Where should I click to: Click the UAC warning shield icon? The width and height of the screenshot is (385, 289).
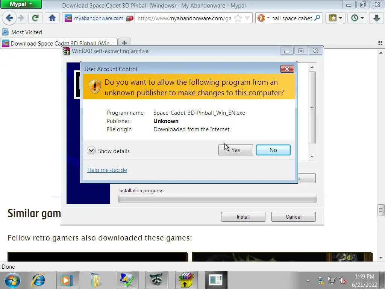[x=95, y=86]
